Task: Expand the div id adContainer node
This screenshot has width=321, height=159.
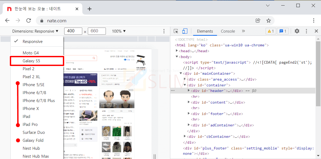Action: pyautogui.click(x=189, y=125)
